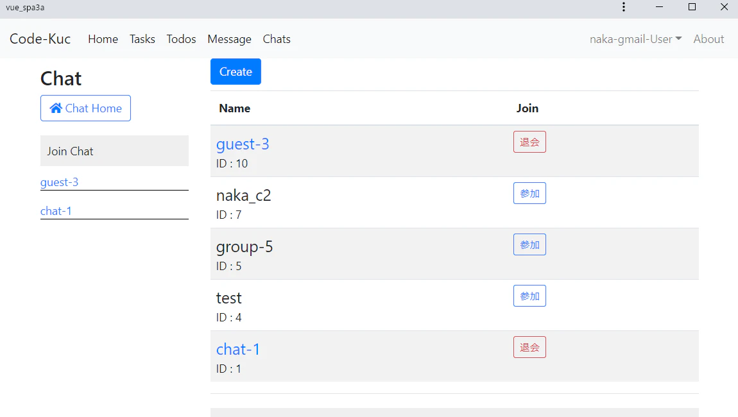Click the 'ID : 7' text
Screen dimensions: 738x417
[228, 215]
